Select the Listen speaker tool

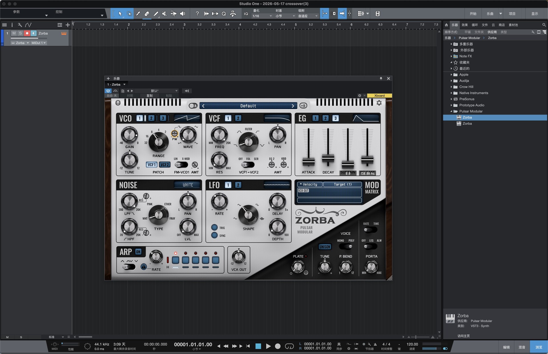(183, 13)
